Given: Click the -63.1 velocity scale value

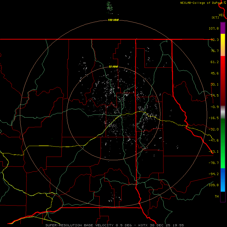Looking at the screenshot, I should [x=214, y=152].
